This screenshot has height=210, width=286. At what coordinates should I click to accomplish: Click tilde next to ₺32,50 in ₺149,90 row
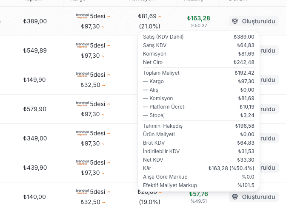tap(103, 85)
